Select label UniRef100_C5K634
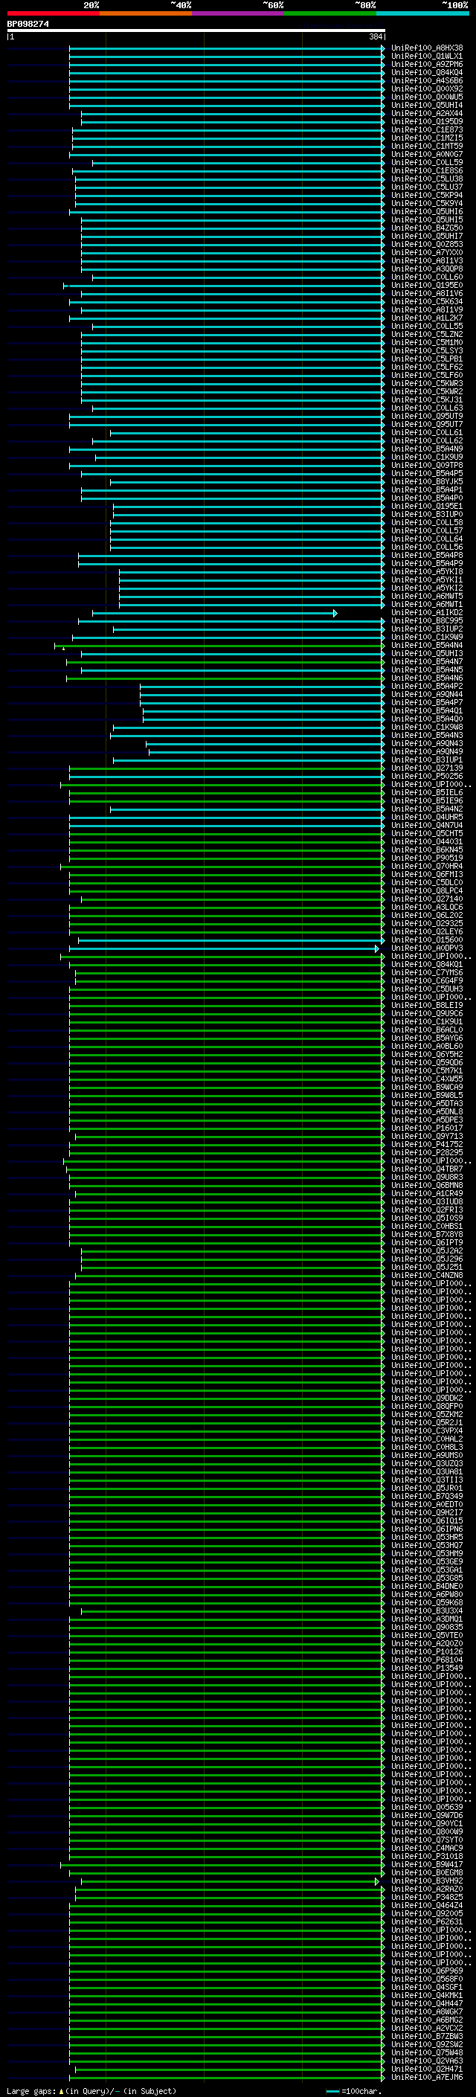Screen dimensions: 476x2097 coord(426,301)
